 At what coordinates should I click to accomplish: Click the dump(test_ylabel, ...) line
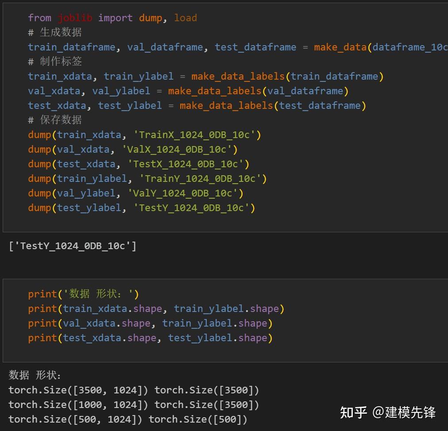tap(141, 208)
